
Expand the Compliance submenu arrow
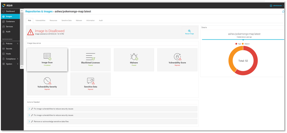click(18, 59)
